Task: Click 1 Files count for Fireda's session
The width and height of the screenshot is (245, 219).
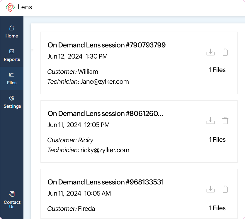Action: click(217, 208)
